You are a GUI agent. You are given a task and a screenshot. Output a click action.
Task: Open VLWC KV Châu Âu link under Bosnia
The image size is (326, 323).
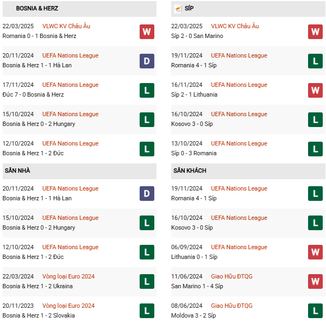coord(66,26)
